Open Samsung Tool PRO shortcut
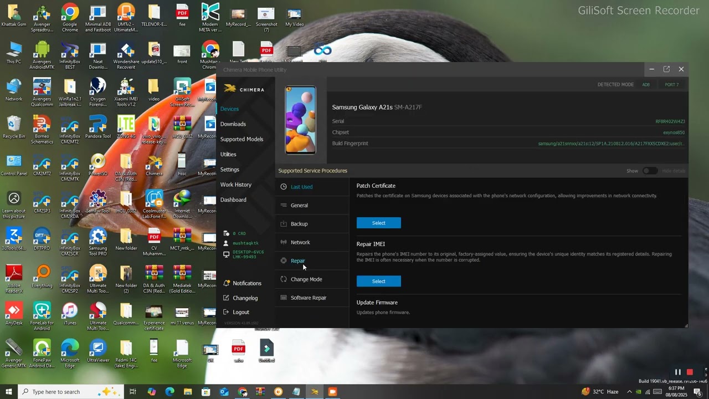Viewport: 709px width, 399px height. (x=98, y=241)
